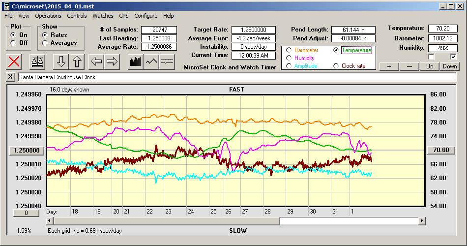
Task: Click the red X delete button
Action: [x=14, y=61]
